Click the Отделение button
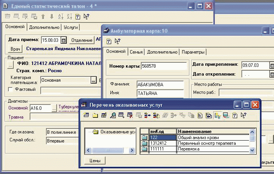Image resolution: width=274 pixels, height=174 pixels. tap(82, 40)
